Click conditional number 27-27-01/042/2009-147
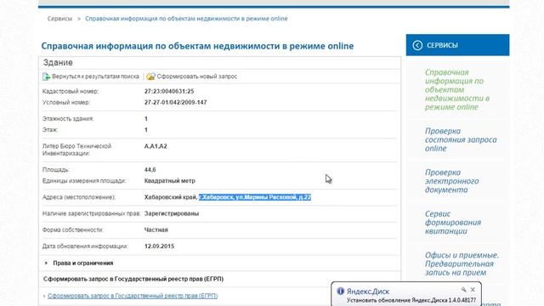Image resolution: width=544 pixels, height=306 pixels. point(176,102)
